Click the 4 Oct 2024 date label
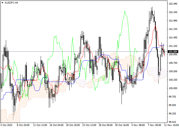Image resolution: width=179 pixels, height=128 pixels. point(6,125)
